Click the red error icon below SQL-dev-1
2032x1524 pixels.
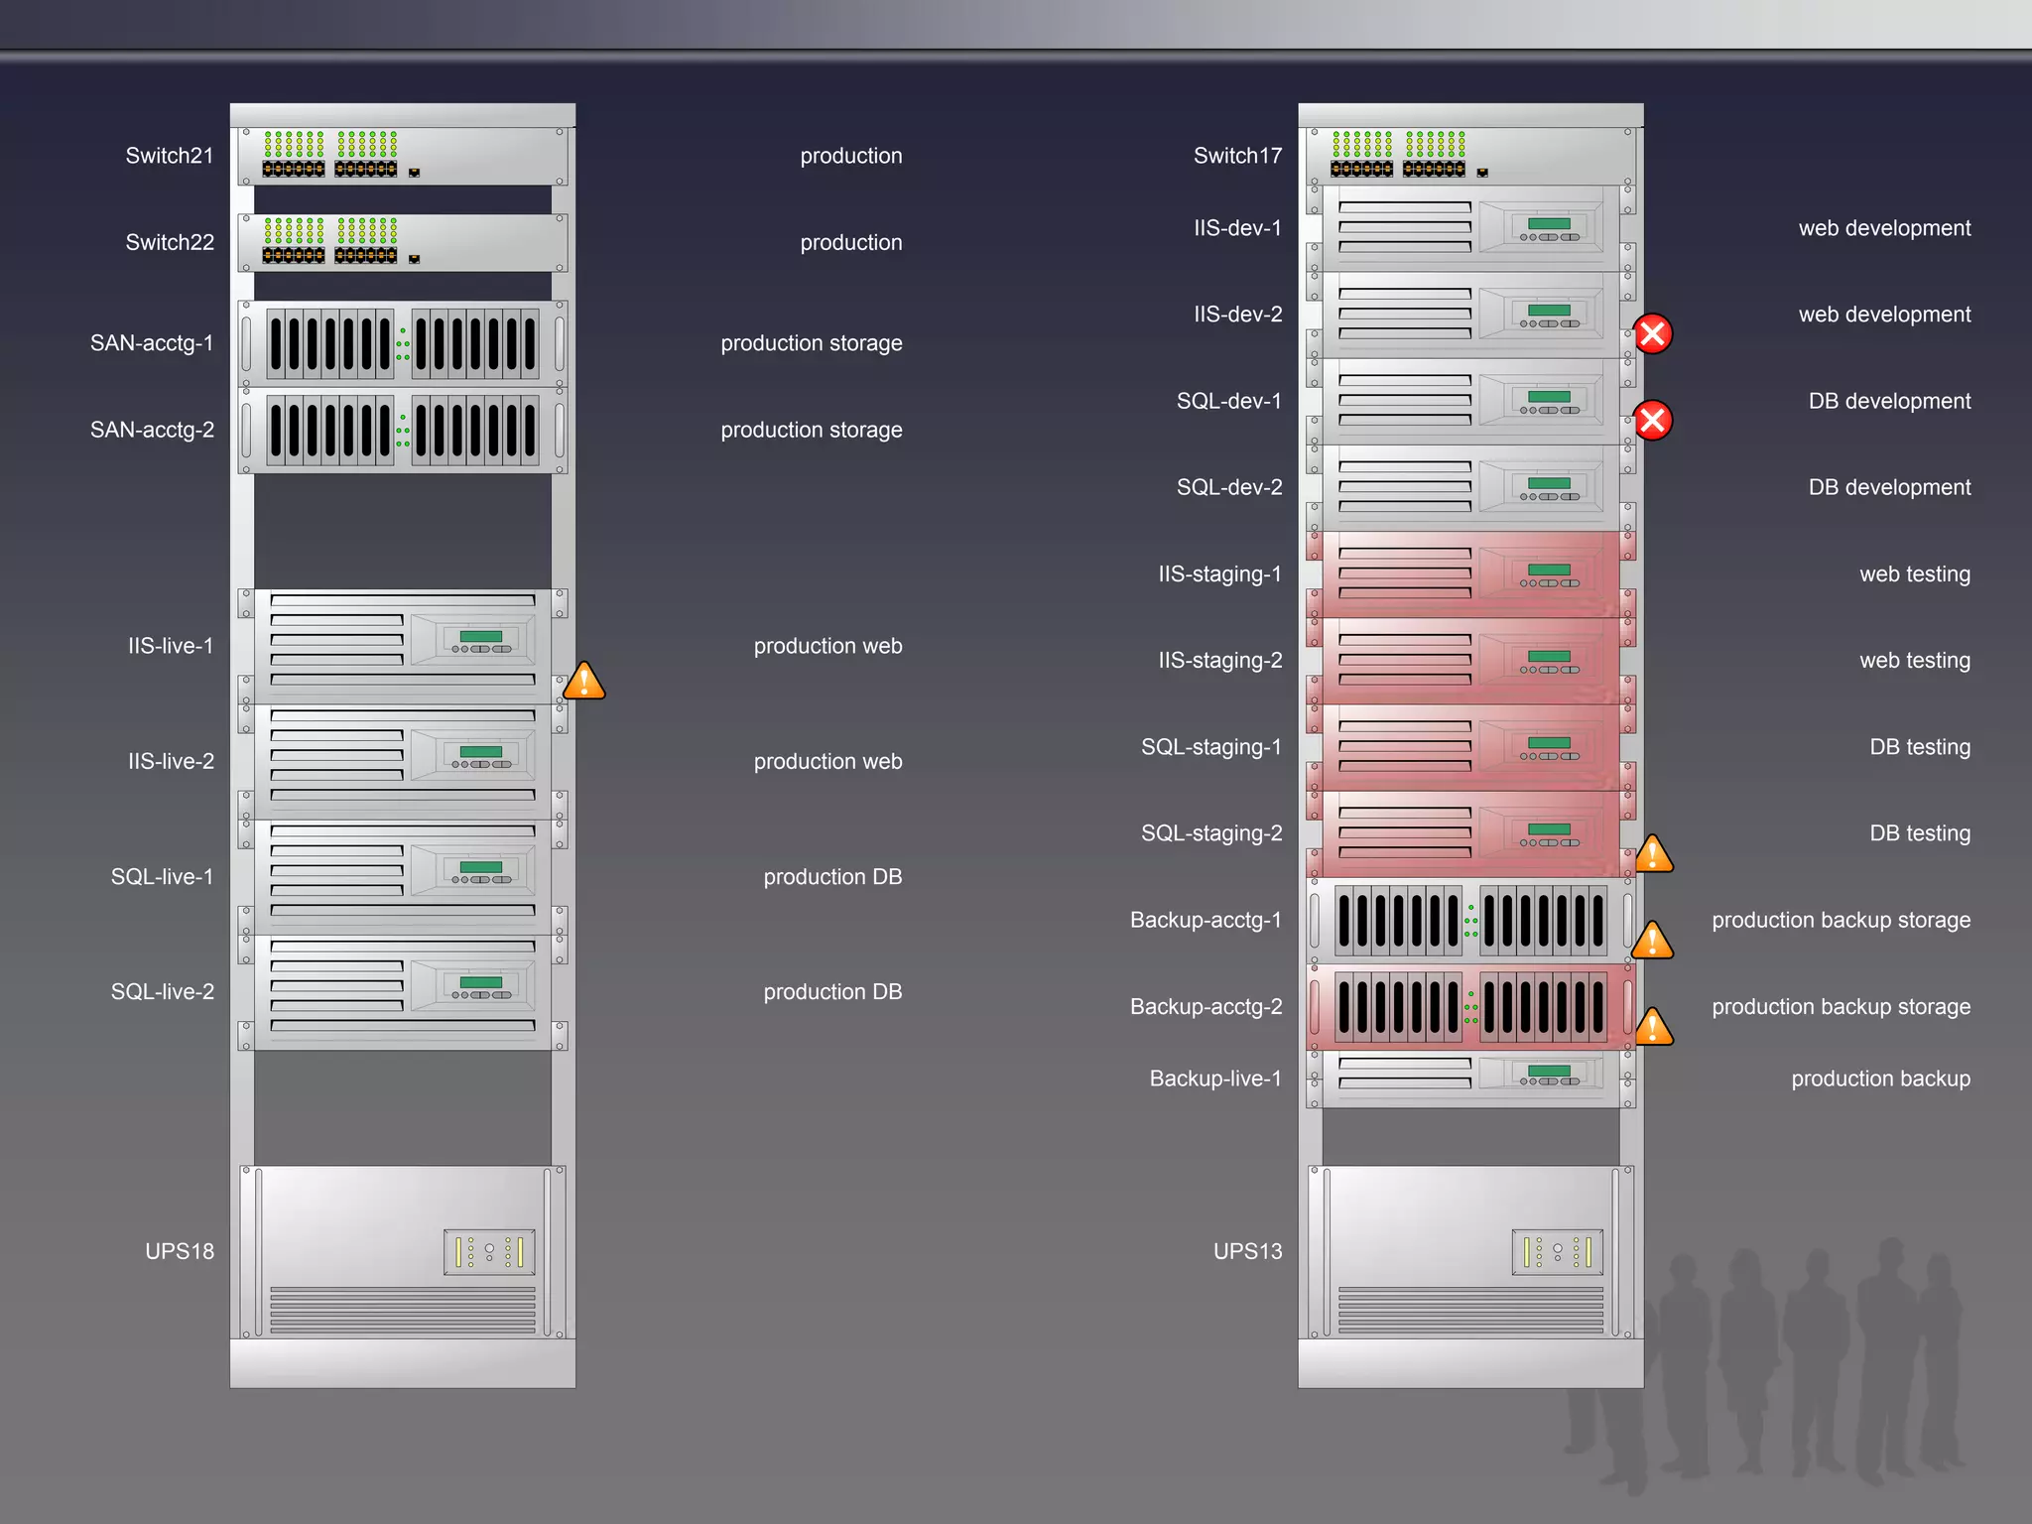point(1653,421)
